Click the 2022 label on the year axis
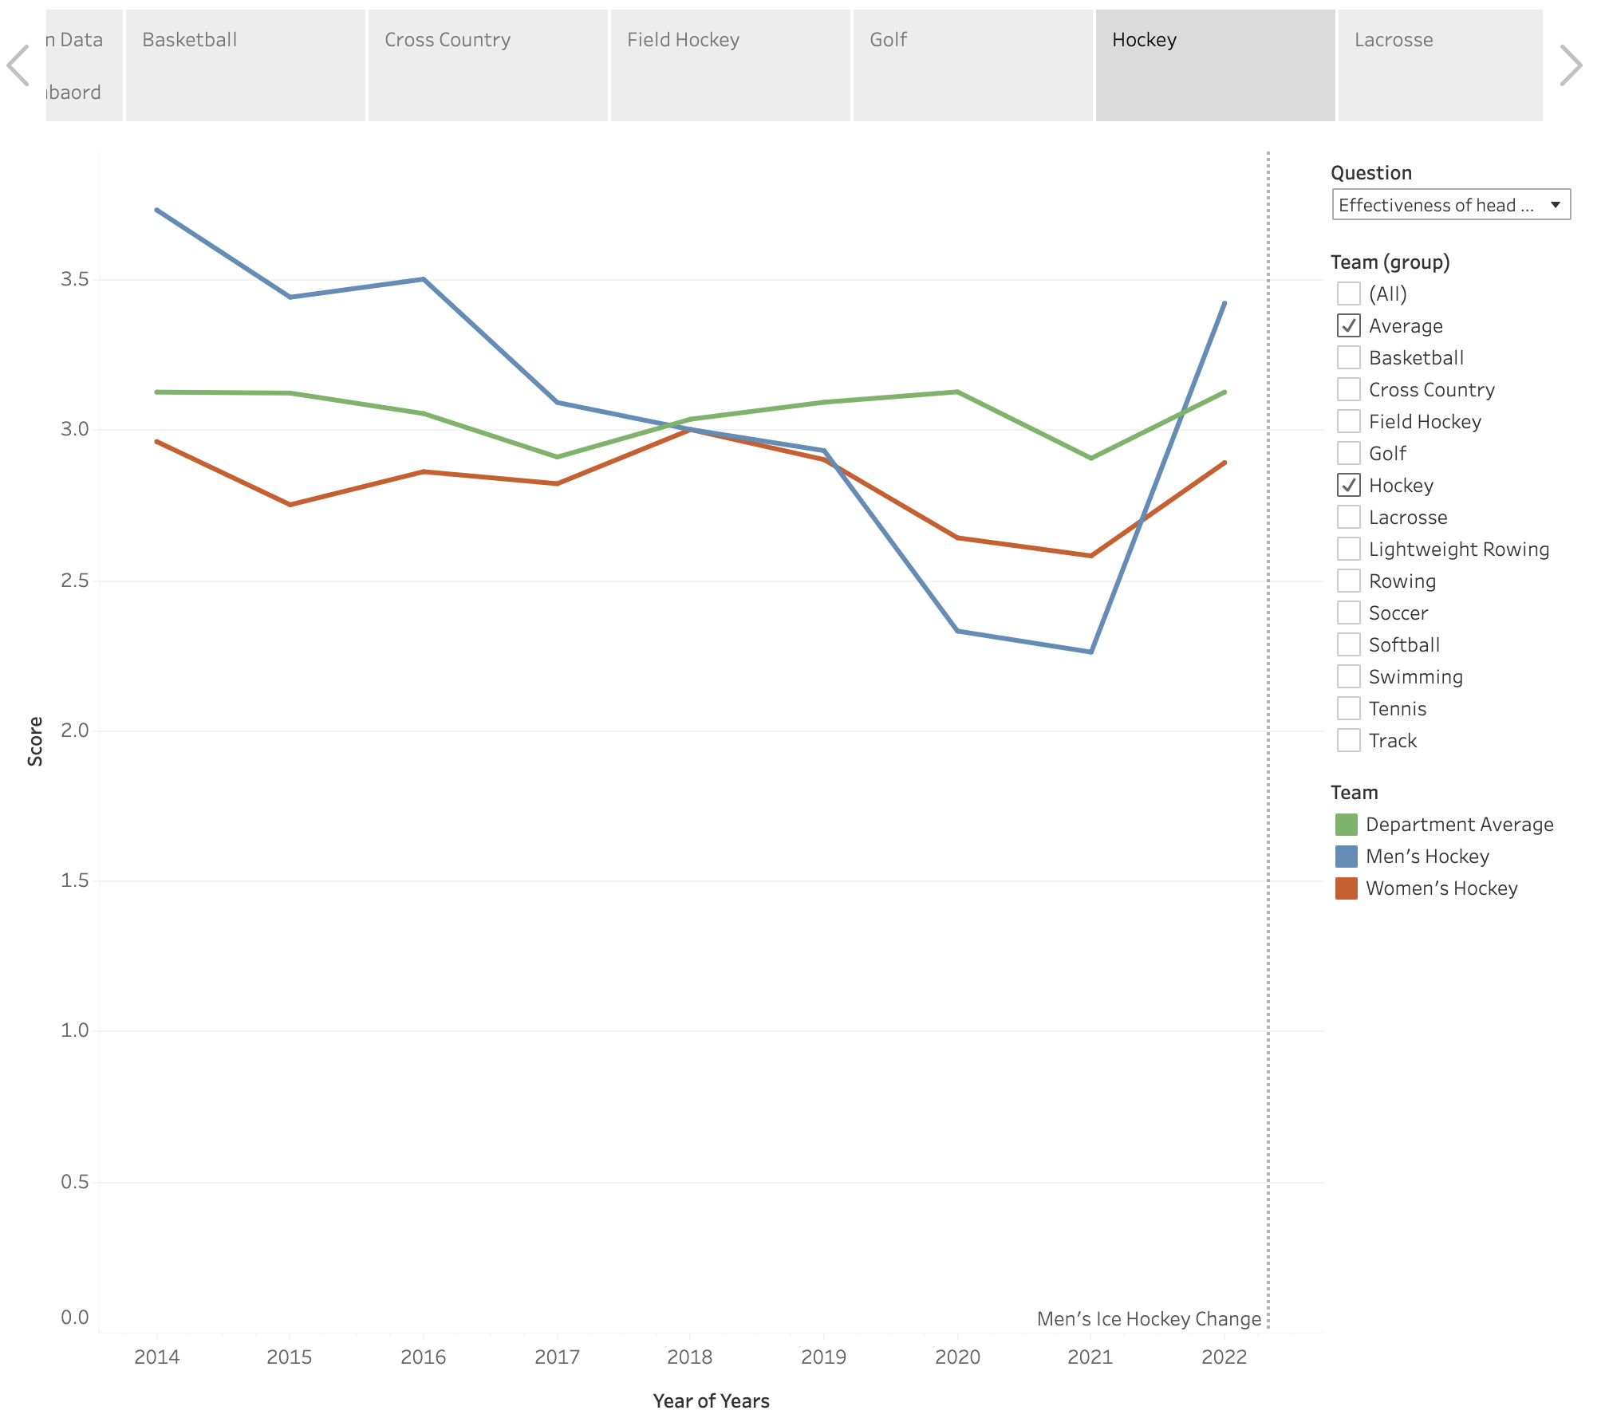Screen dimensions: 1605x1418 coord(1224,1357)
